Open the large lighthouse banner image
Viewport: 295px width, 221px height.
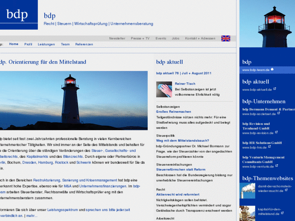tap(74, 101)
